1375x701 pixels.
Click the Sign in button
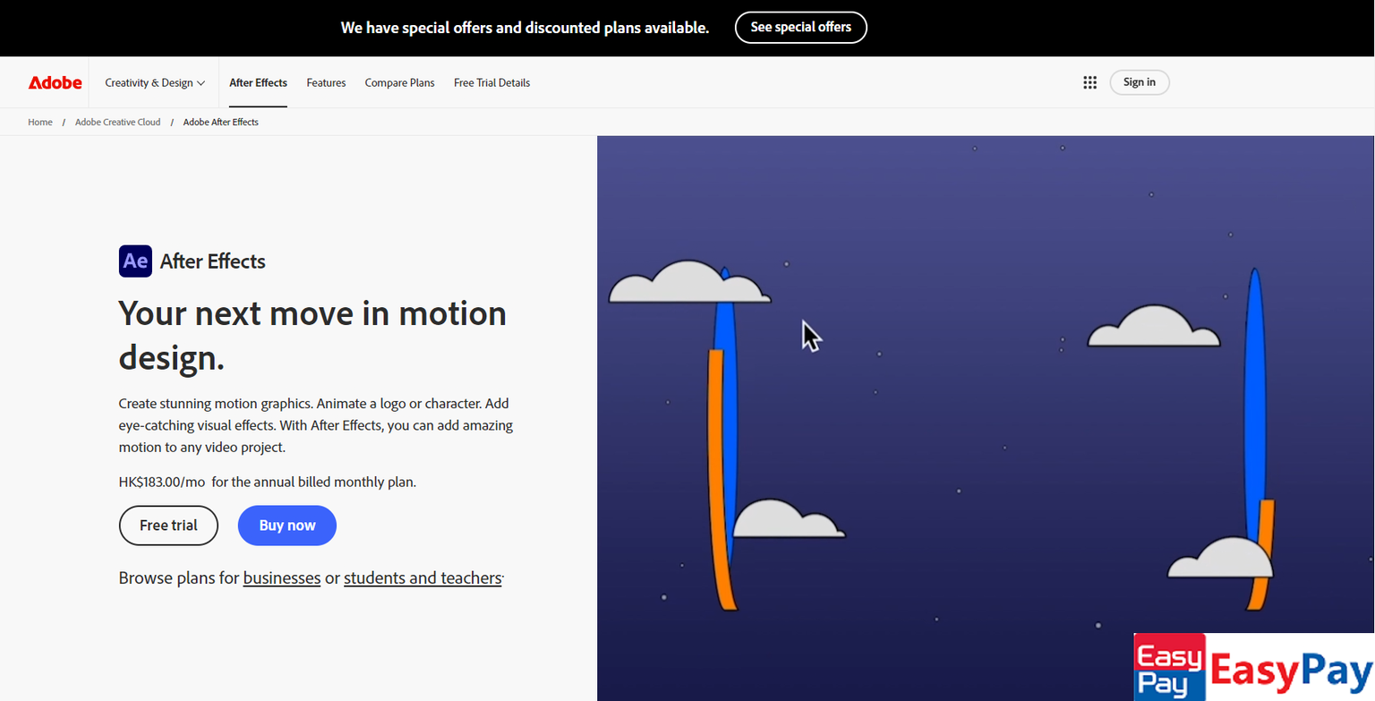click(x=1140, y=82)
